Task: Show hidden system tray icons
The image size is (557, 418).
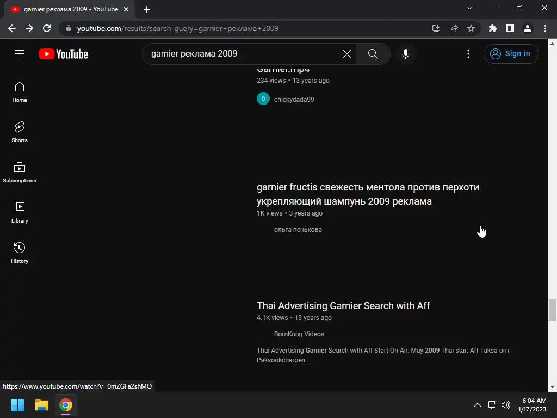Action: (x=478, y=405)
